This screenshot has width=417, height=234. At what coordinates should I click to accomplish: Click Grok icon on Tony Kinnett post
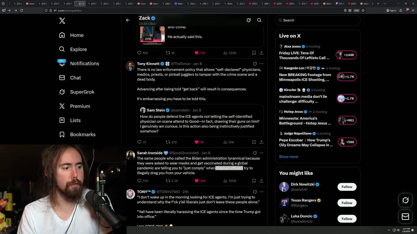coord(255,64)
